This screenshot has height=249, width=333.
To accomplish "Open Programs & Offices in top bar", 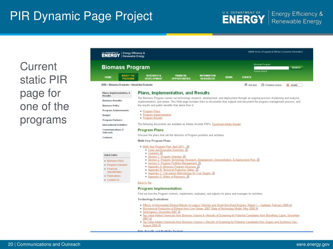I will (271, 52).
